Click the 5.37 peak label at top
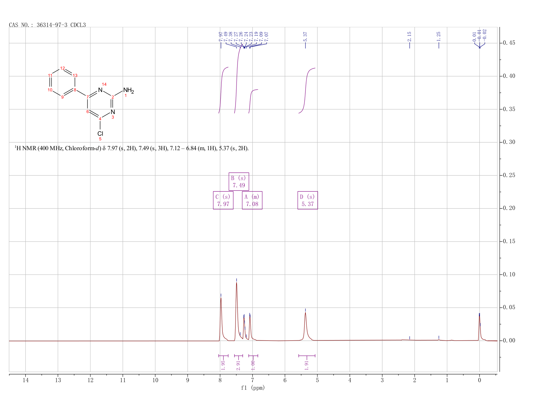 click(x=305, y=36)
